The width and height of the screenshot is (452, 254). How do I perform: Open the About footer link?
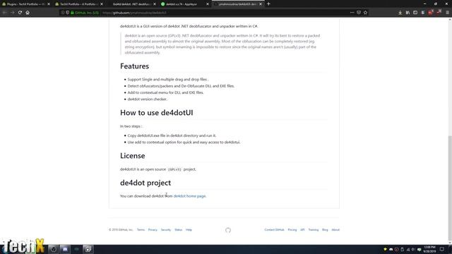[335, 230]
